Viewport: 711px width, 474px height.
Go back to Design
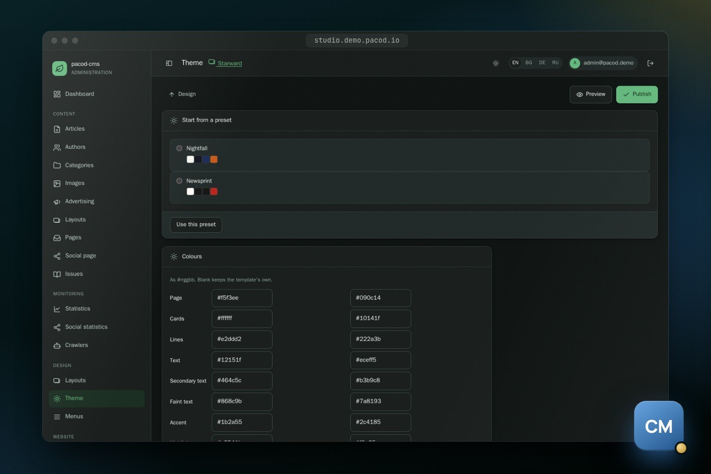[182, 94]
